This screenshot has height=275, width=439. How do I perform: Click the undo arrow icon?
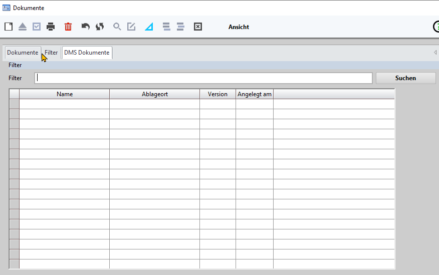86,27
